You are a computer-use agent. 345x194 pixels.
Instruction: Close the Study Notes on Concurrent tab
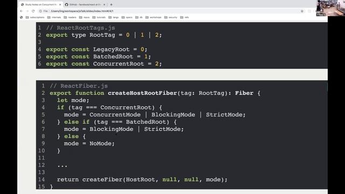pyautogui.click(x=60, y=5)
